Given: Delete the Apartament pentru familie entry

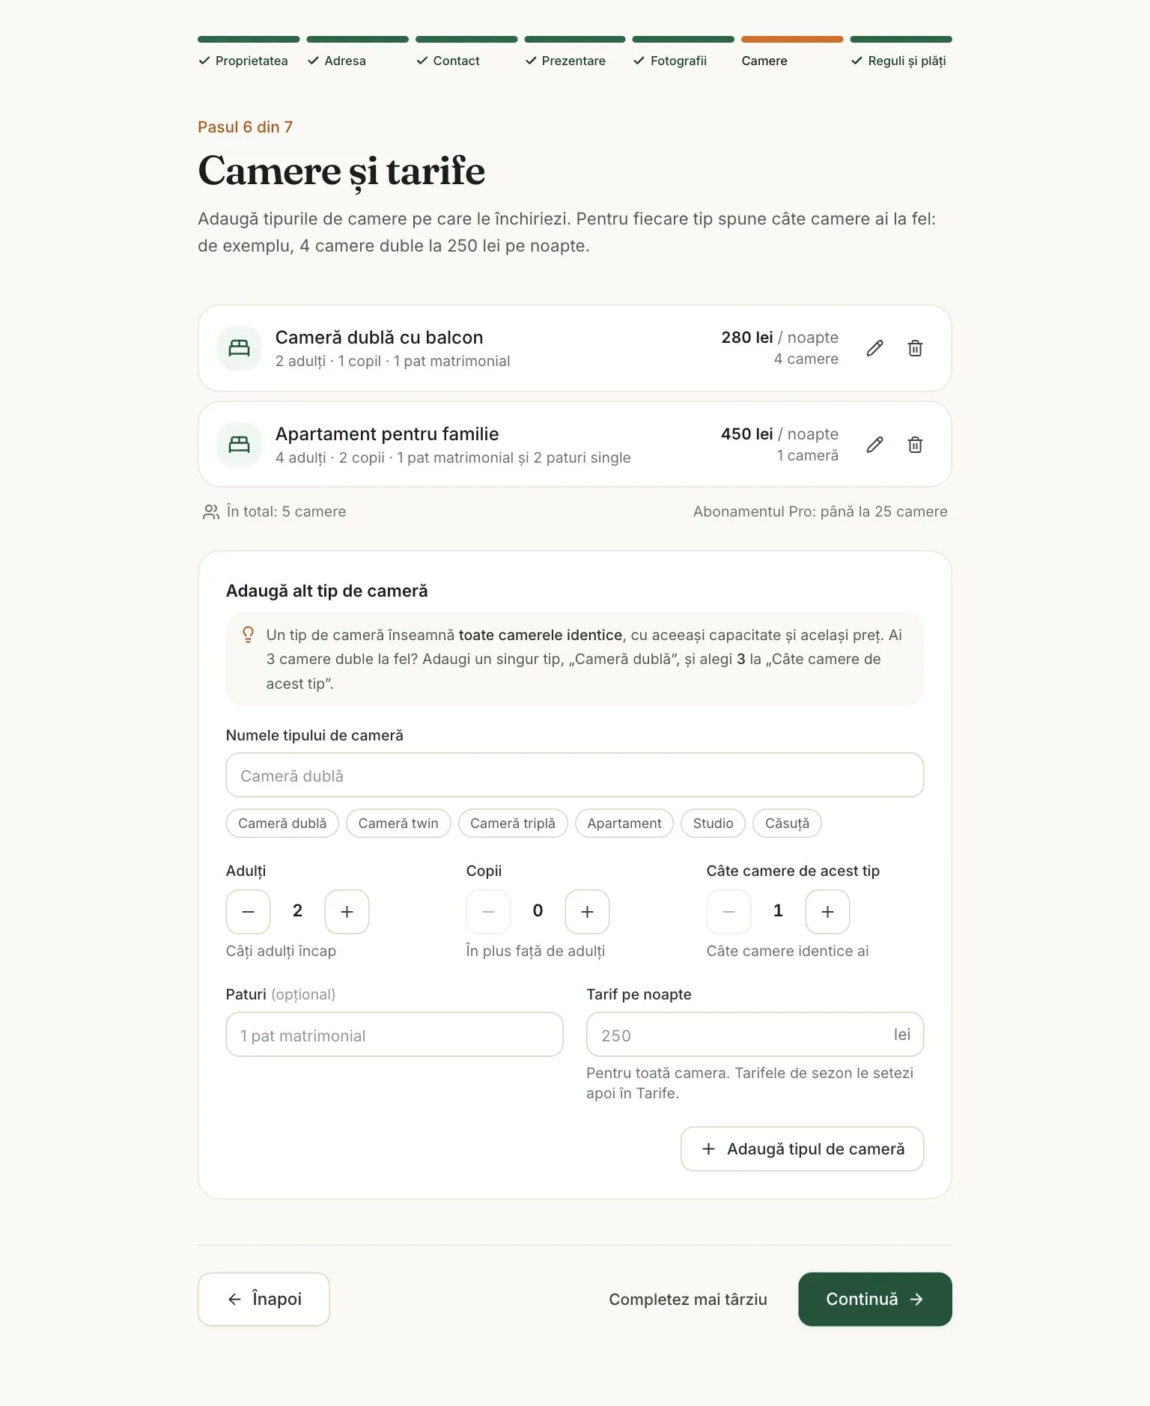Looking at the screenshot, I should tap(915, 445).
